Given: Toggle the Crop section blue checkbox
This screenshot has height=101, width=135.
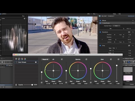Looking at the screenshot, I should pos(100,45).
